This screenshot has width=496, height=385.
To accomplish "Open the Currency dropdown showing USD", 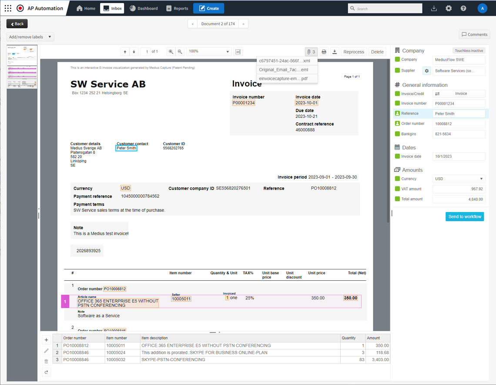I will (459, 179).
